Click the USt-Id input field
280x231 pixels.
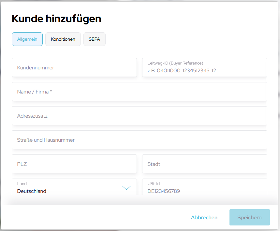(x=204, y=191)
